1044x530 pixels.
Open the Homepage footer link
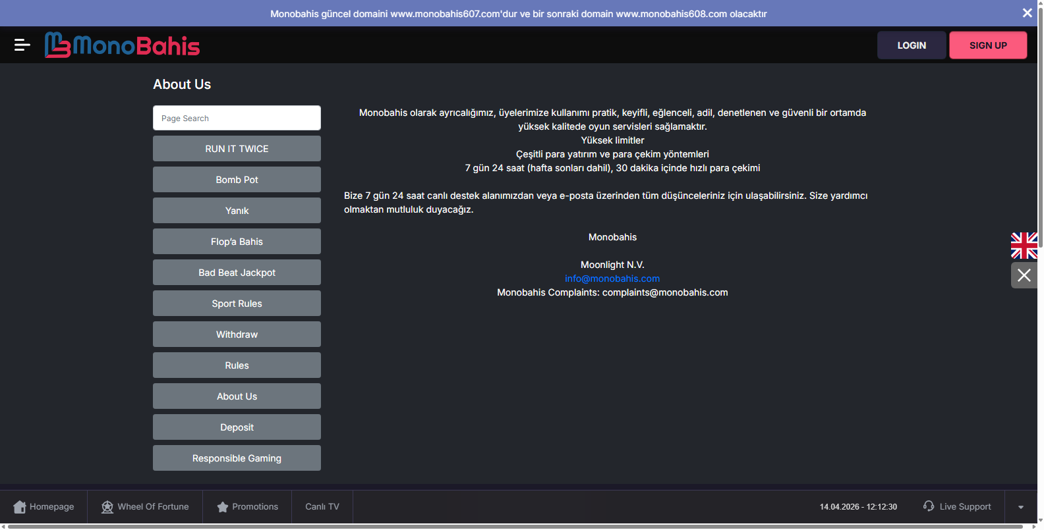pos(43,507)
